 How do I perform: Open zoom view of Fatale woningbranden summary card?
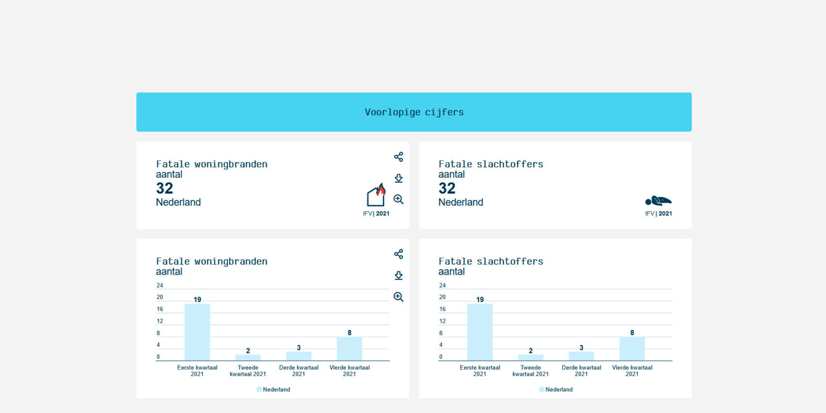click(398, 199)
